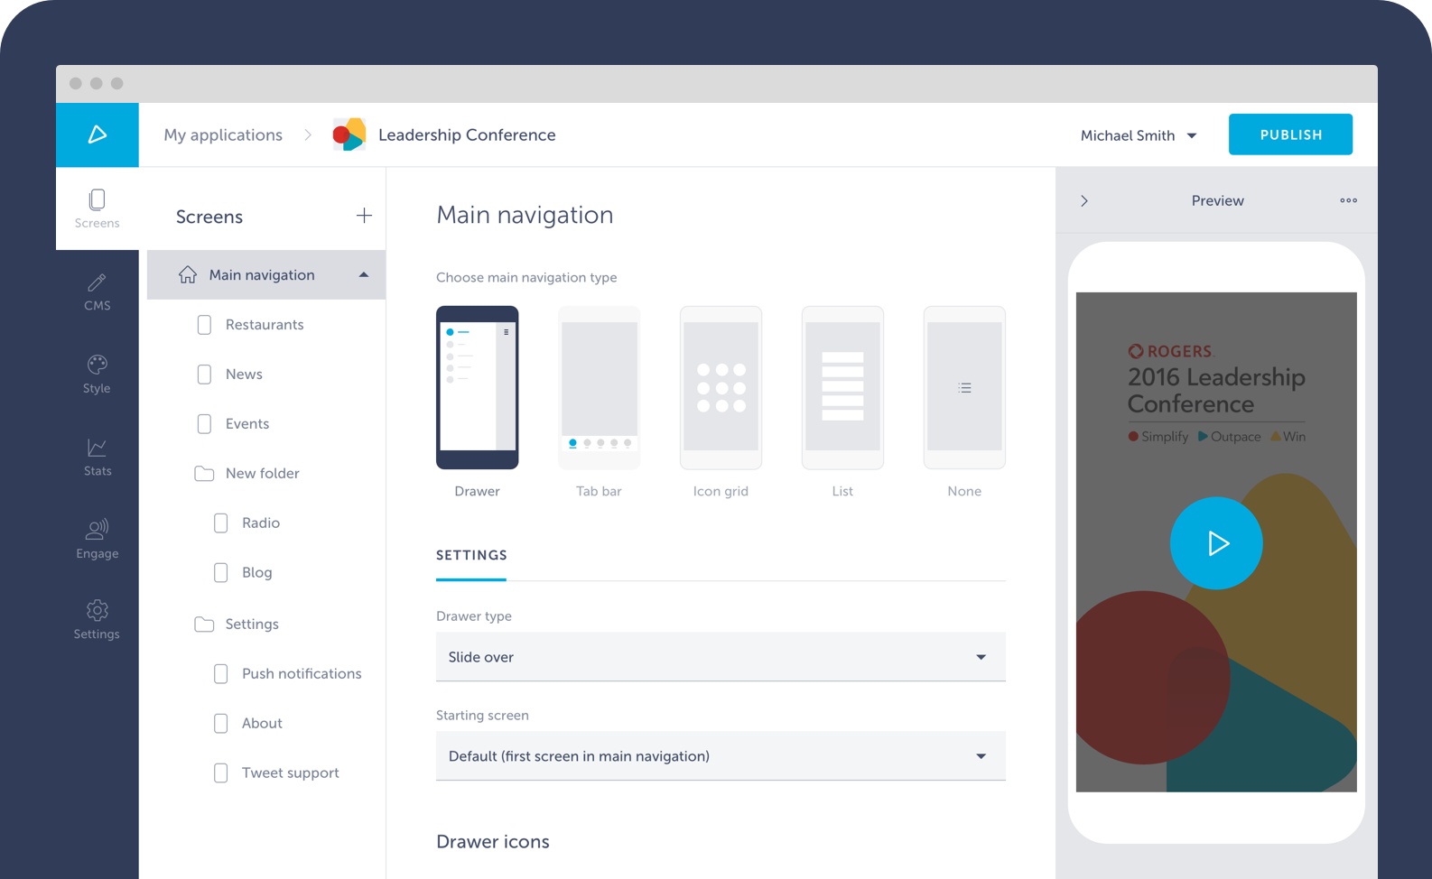Select the Tab bar navigation type
This screenshot has width=1432, height=879.
pos(599,388)
